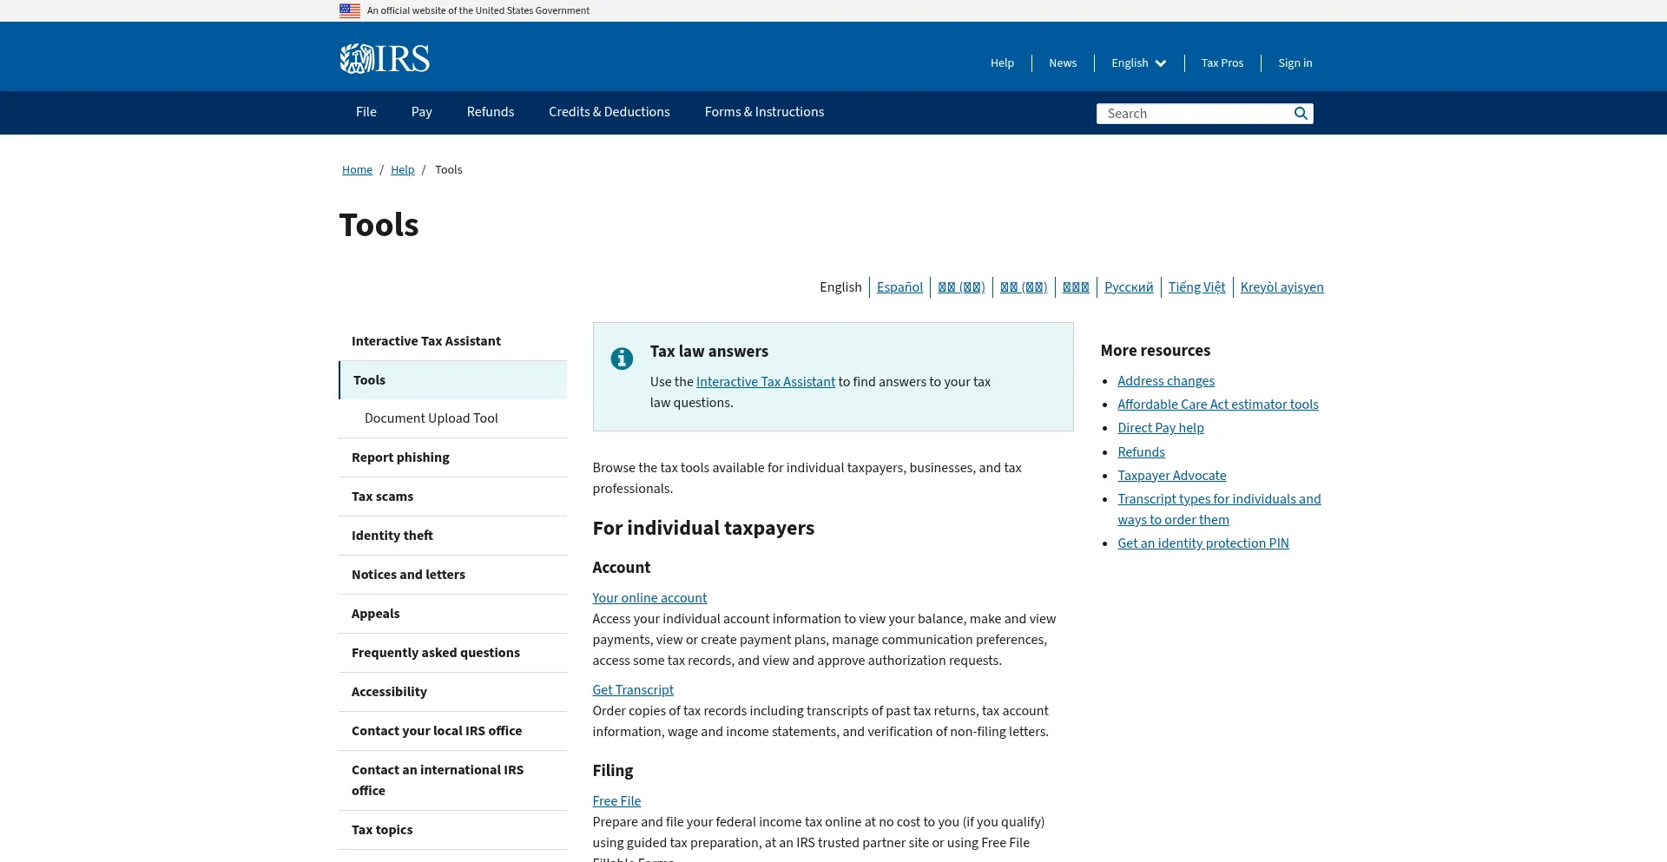Click the "Account" subheading
Image resolution: width=1667 pixels, height=862 pixels.
[622, 568]
